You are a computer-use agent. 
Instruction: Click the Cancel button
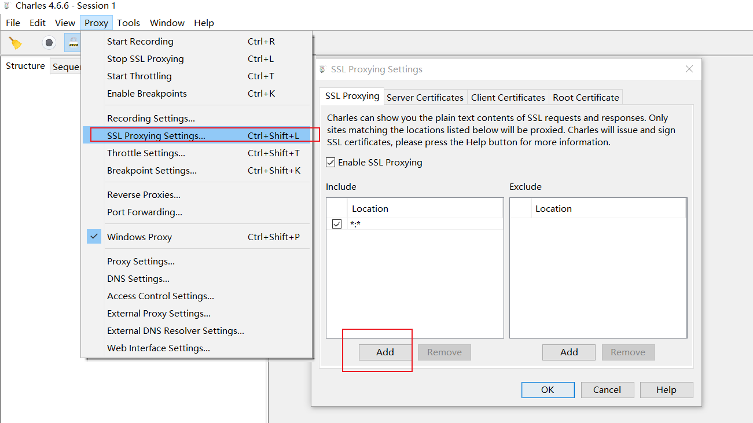pos(607,390)
